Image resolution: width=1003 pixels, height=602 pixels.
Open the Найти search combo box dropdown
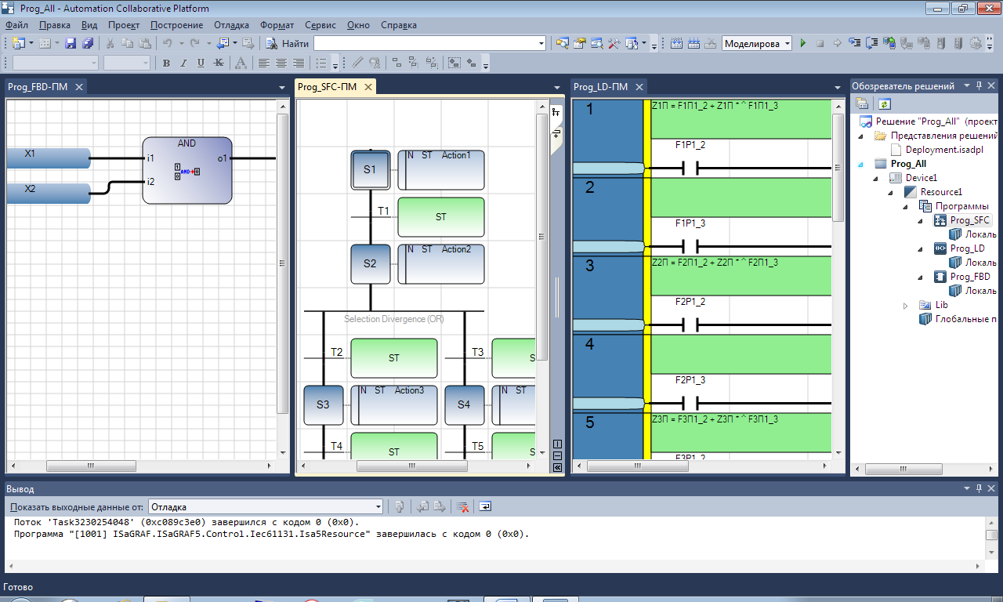click(x=541, y=43)
